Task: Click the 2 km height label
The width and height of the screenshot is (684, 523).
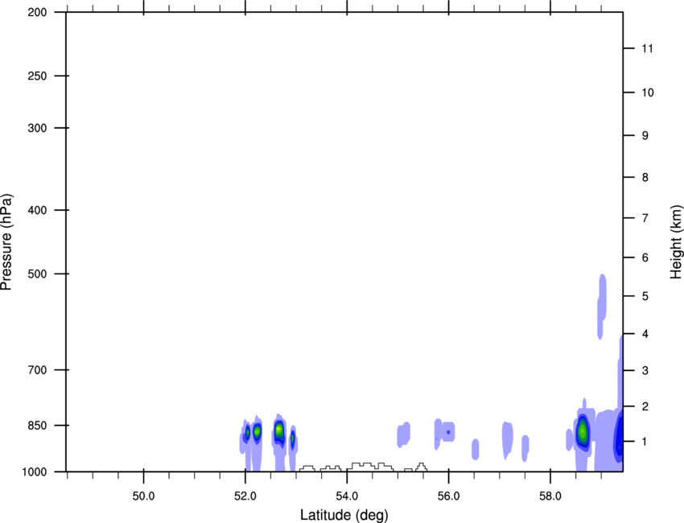Action: pos(645,406)
